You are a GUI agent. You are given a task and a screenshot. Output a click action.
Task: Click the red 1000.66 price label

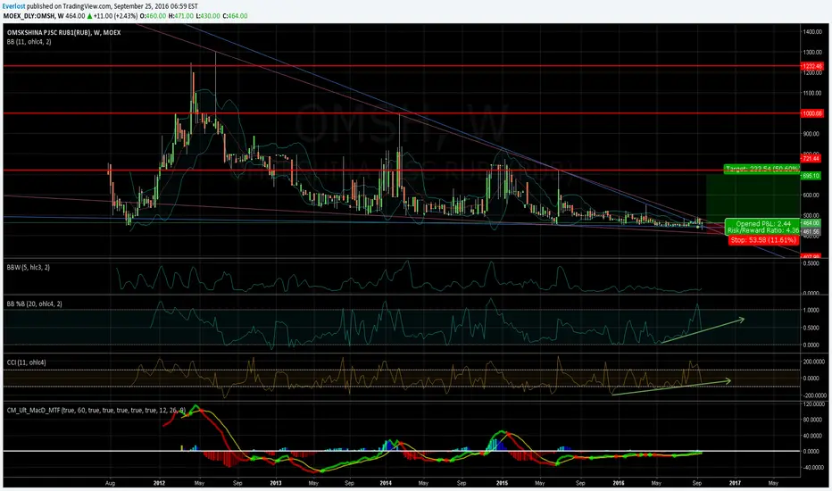click(x=811, y=113)
